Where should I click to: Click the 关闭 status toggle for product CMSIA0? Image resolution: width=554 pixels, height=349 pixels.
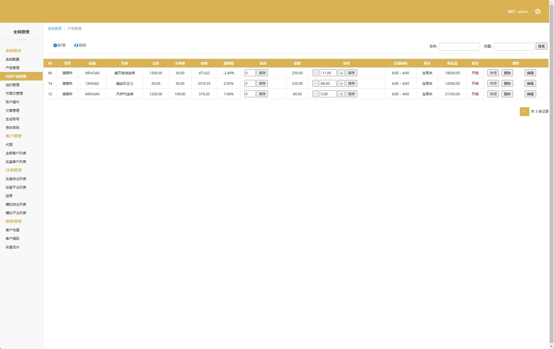[x=493, y=84]
